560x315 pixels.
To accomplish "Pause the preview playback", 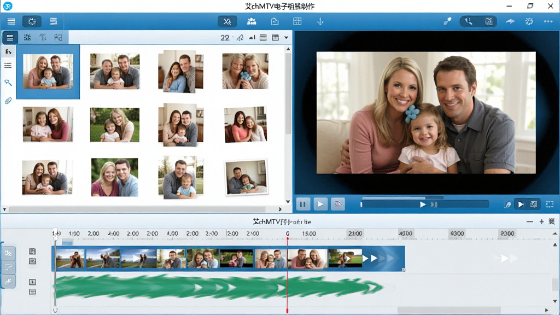I will [303, 205].
